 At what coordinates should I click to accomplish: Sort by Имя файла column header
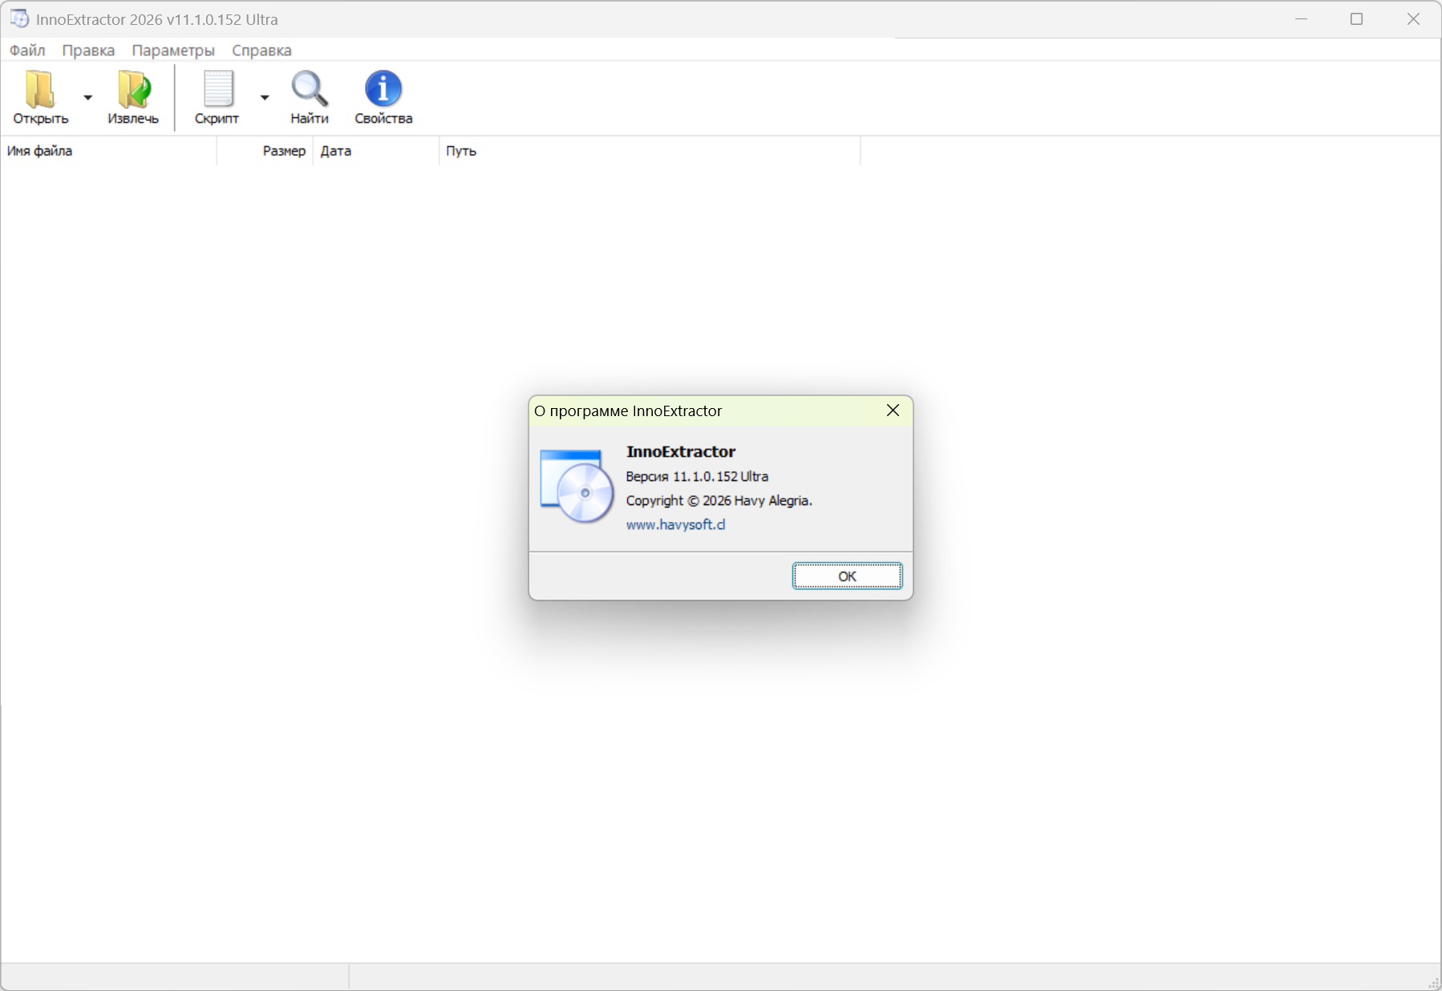[x=108, y=151]
